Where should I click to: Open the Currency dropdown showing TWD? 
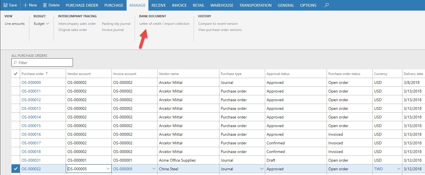click(398, 169)
